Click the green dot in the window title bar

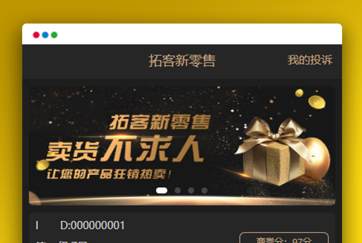click(x=54, y=35)
